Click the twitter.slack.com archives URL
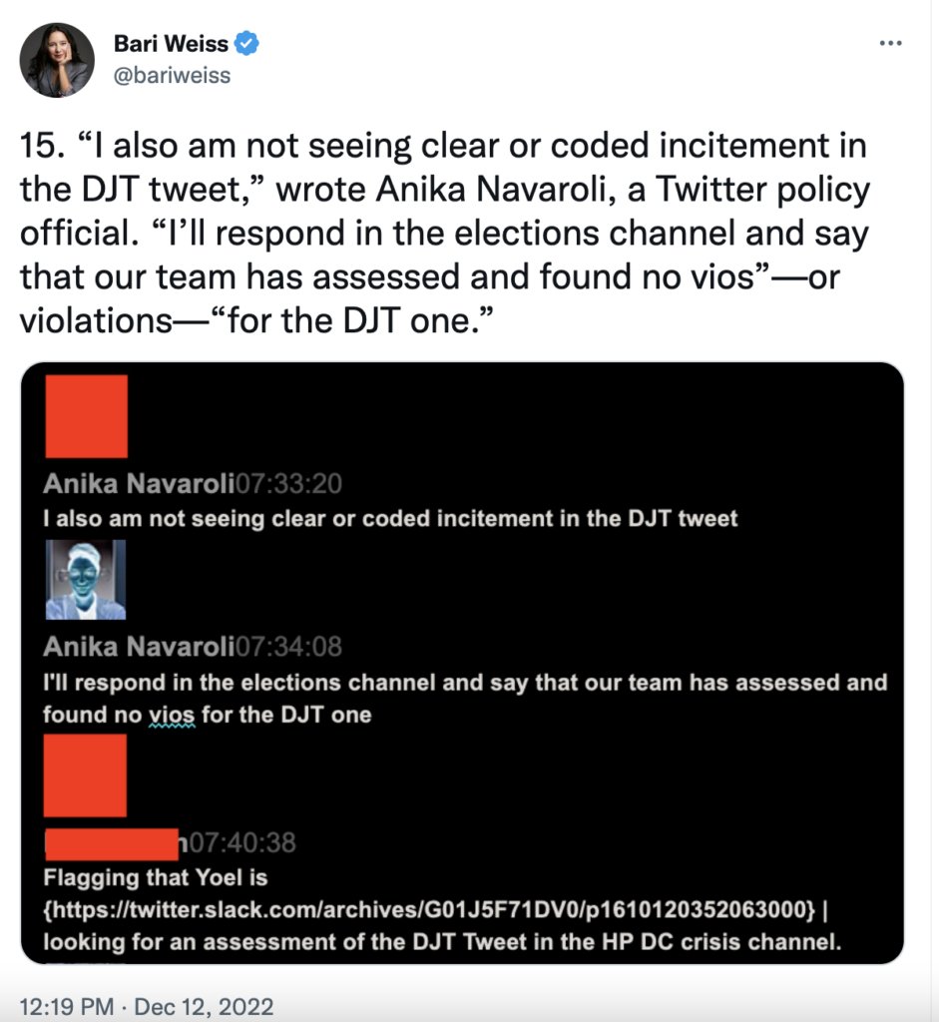Screen dimensions: 939x1022 click(431, 910)
